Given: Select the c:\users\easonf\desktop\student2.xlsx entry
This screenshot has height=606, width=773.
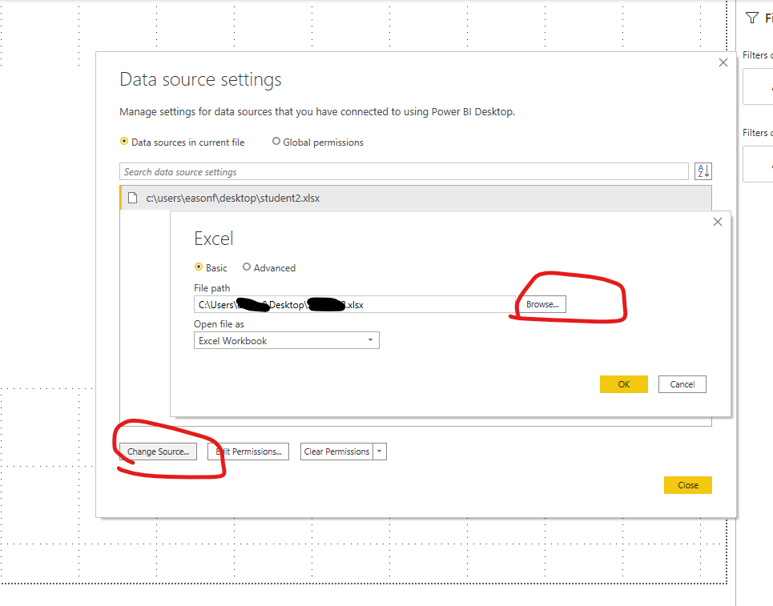Looking at the screenshot, I should pyautogui.click(x=416, y=198).
